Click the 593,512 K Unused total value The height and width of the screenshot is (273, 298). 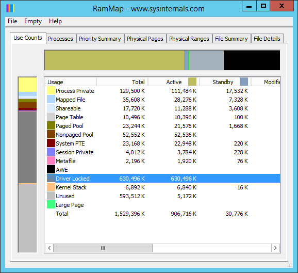132,196
